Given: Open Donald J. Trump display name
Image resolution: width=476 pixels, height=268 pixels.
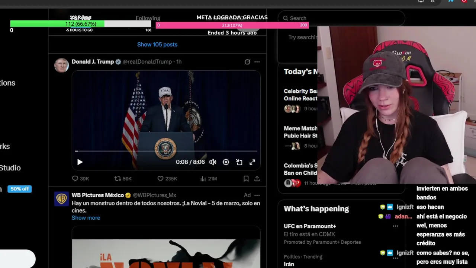Looking at the screenshot, I should [x=93, y=62].
